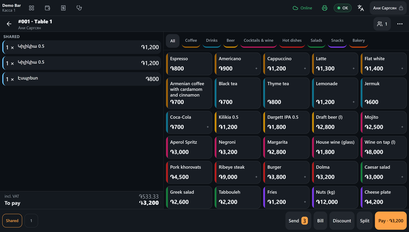Open the wallet icon in top bar
Viewport: 409px width, 232px height.
(47, 8)
